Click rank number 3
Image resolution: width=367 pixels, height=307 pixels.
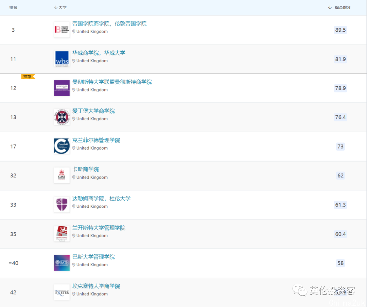click(x=13, y=30)
